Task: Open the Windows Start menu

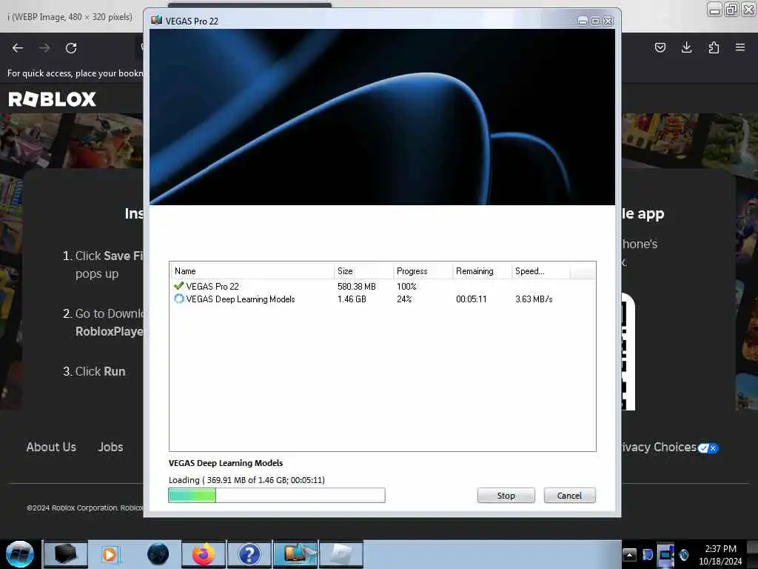Action: 19,554
